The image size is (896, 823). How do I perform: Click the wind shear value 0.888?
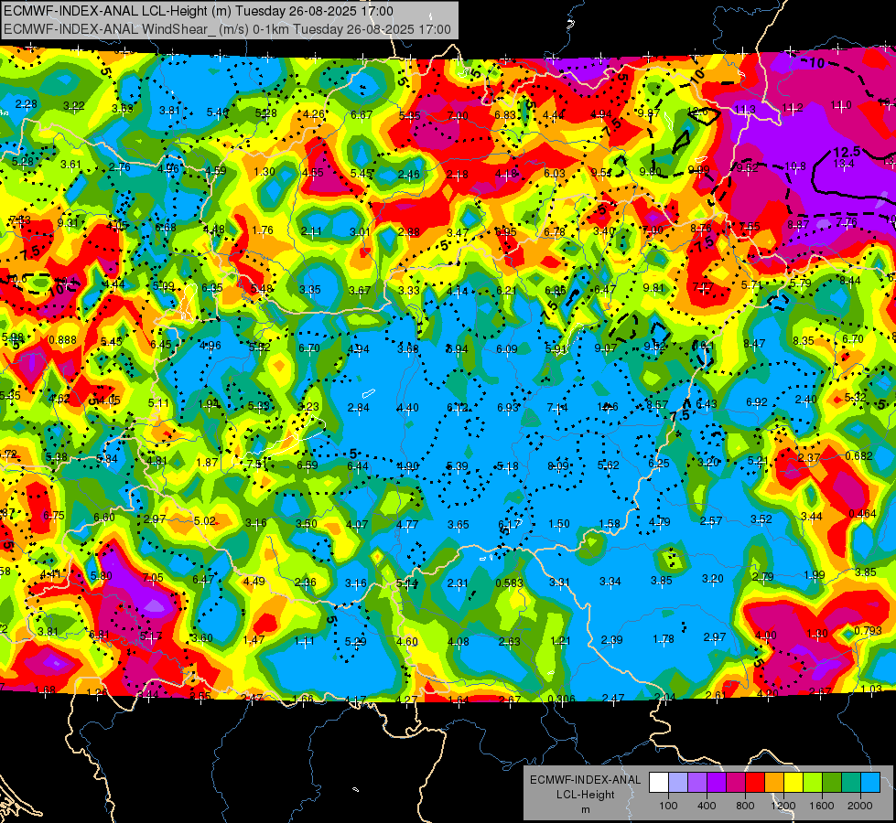(63, 340)
